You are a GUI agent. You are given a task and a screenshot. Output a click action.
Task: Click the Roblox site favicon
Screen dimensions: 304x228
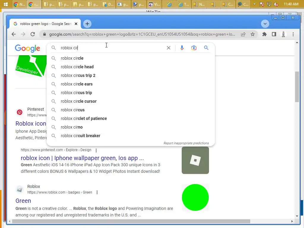(x=20, y=189)
